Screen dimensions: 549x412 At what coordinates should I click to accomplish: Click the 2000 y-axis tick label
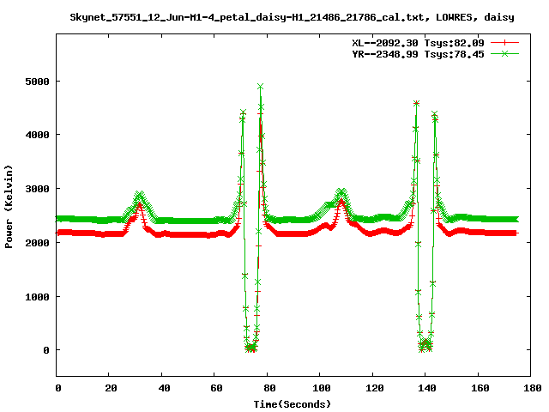[x=37, y=243]
